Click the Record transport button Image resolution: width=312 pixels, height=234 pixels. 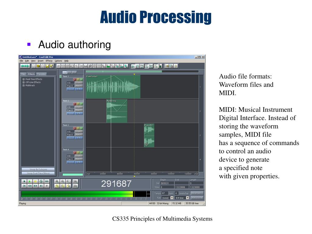click(47, 186)
